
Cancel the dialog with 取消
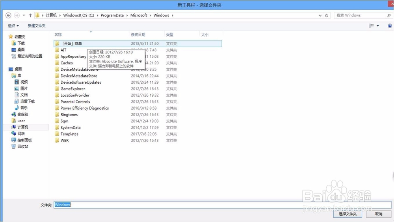379,214
